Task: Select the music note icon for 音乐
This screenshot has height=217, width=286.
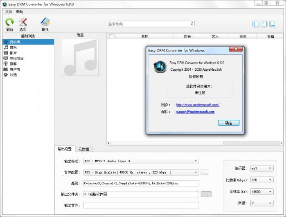Action: 6,47
